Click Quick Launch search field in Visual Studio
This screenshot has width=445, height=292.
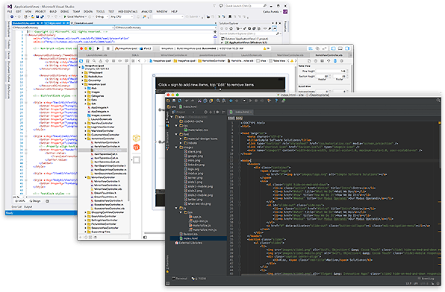pyautogui.click(x=246, y=6)
